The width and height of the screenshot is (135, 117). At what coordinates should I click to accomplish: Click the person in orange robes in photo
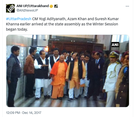pyautogui.click(x=59, y=77)
